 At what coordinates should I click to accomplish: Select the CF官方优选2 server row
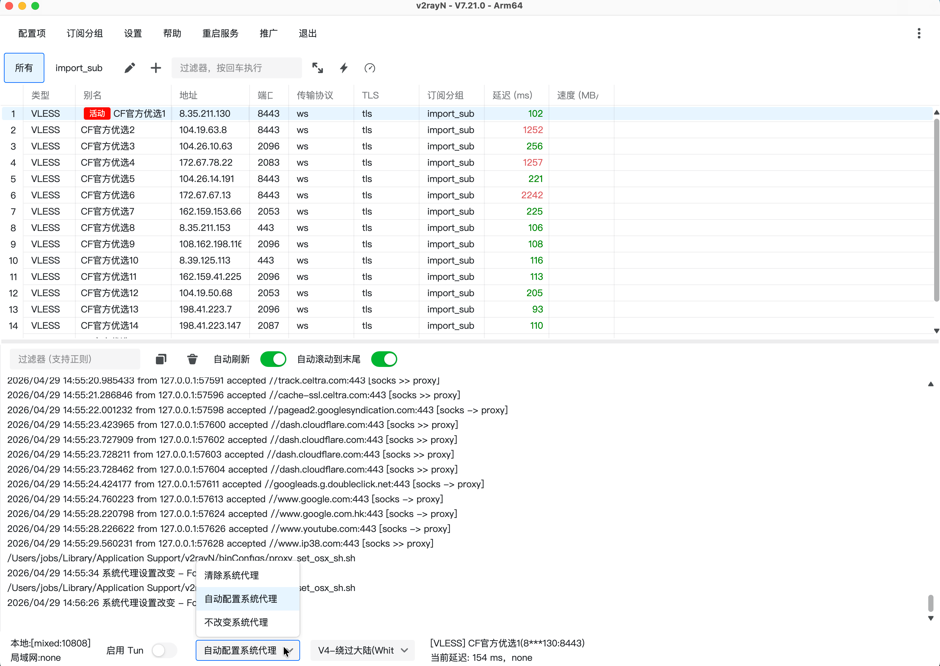(x=467, y=130)
